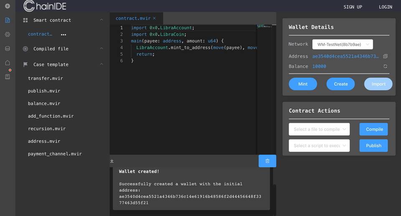Viewport: 401px width, 216px height.
Task: Collapse the Smart contract section
Action: pos(102,20)
